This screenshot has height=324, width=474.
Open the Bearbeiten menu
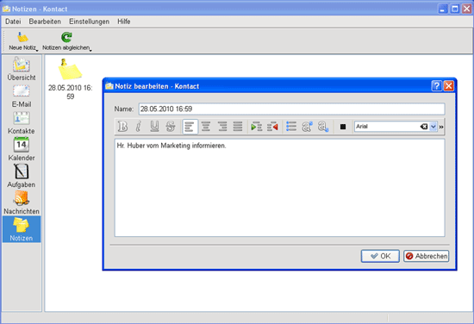[x=45, y=22]
